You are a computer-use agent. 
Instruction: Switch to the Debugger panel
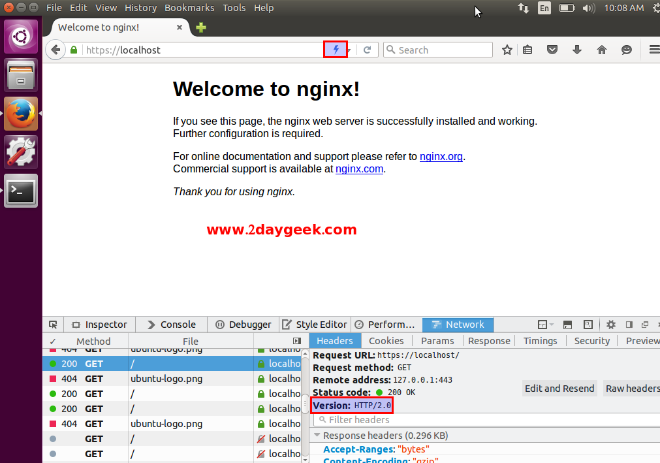pos(244,325)
